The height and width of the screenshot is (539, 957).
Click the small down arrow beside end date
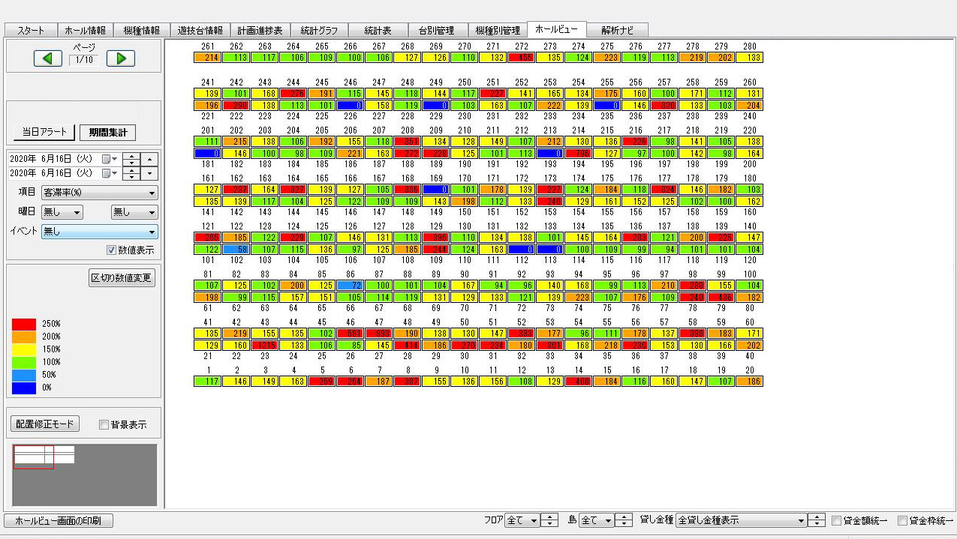coord(150,173)
